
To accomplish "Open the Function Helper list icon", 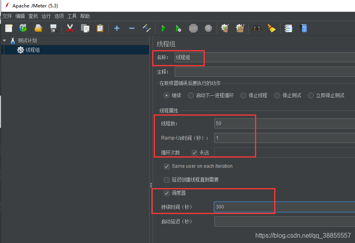I will (x=288, y=28).
